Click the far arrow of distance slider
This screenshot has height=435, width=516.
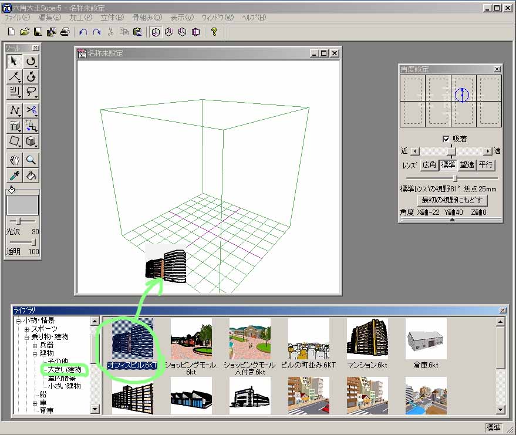tap(488, 151)
